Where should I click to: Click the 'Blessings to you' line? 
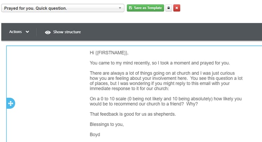click(107, 124)
